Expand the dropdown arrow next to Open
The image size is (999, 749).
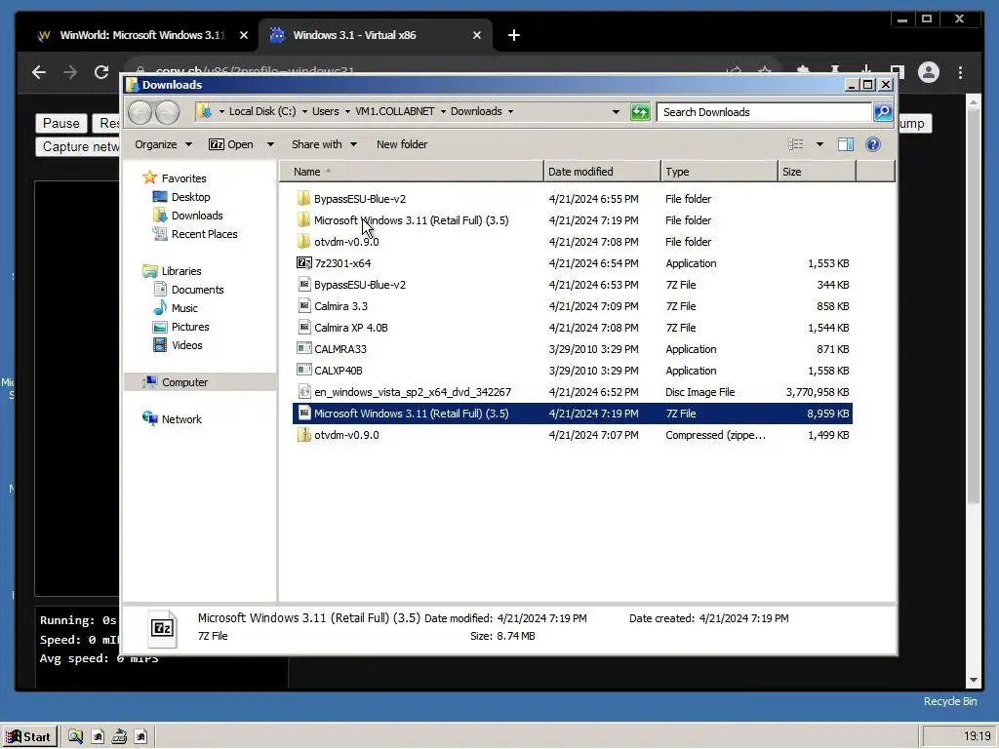pyautogui.click(x=270, y=144)
